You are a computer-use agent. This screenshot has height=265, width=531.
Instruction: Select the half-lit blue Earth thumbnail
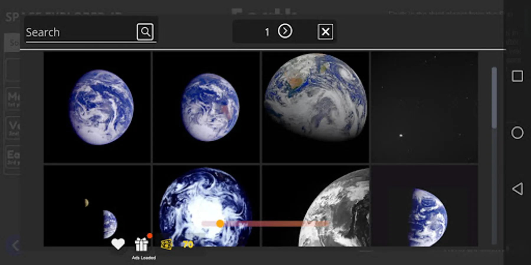[x=425, y=206]
